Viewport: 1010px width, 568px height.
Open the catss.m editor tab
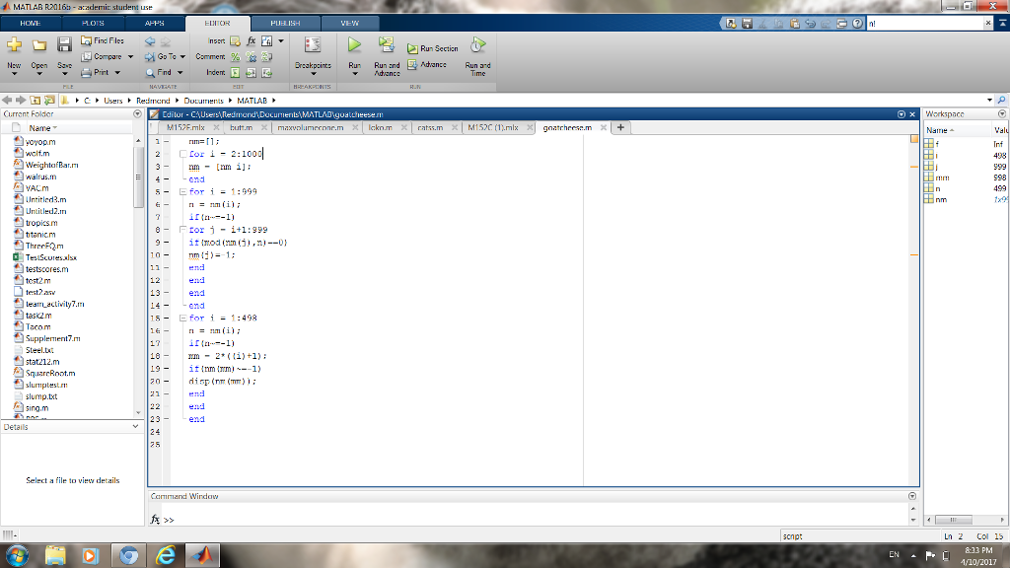tap(430, 127)
